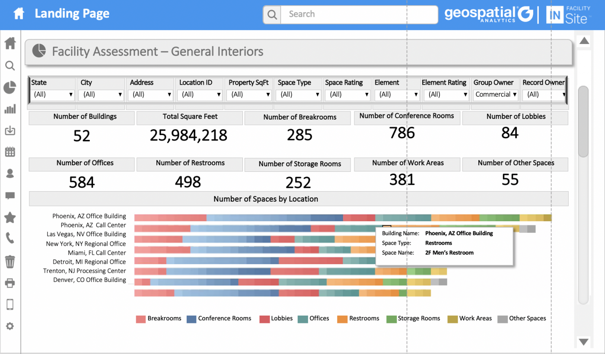The image size is (605, 354).
Task: Select Detroit, MI Regional Office label
Action: point(89,262)
